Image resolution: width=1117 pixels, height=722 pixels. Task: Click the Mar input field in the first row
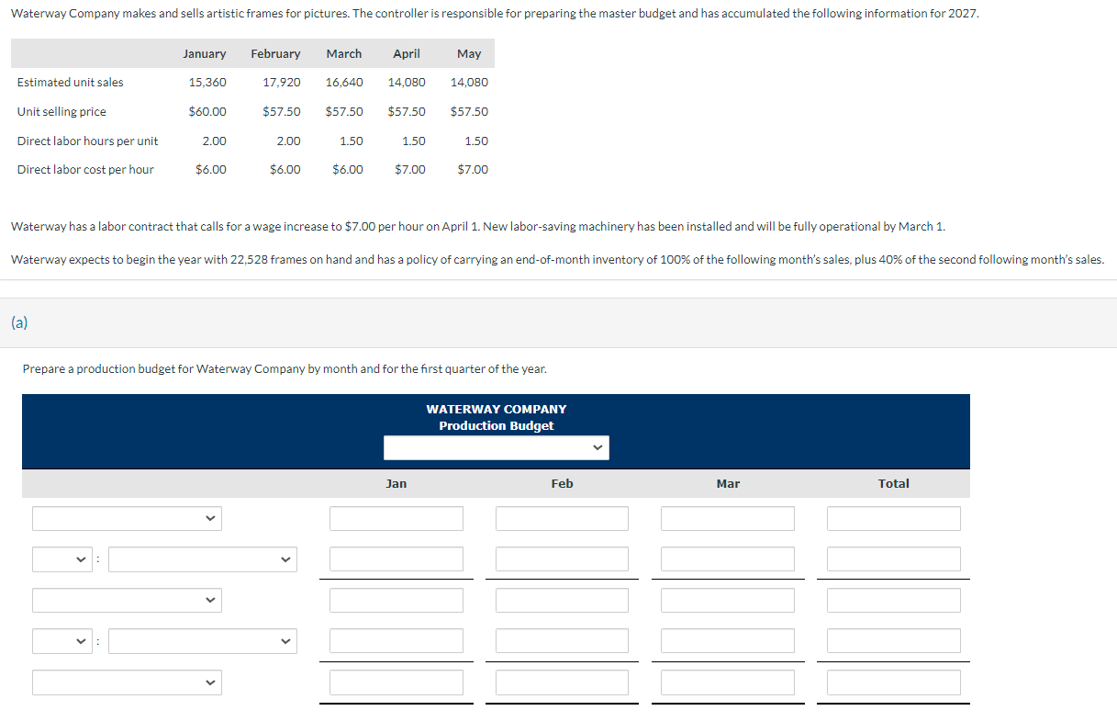pyautogui.click(x=728, y=518)
